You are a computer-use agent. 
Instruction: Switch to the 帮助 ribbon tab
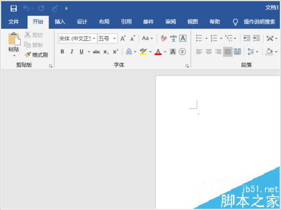(x=215, y=22)
